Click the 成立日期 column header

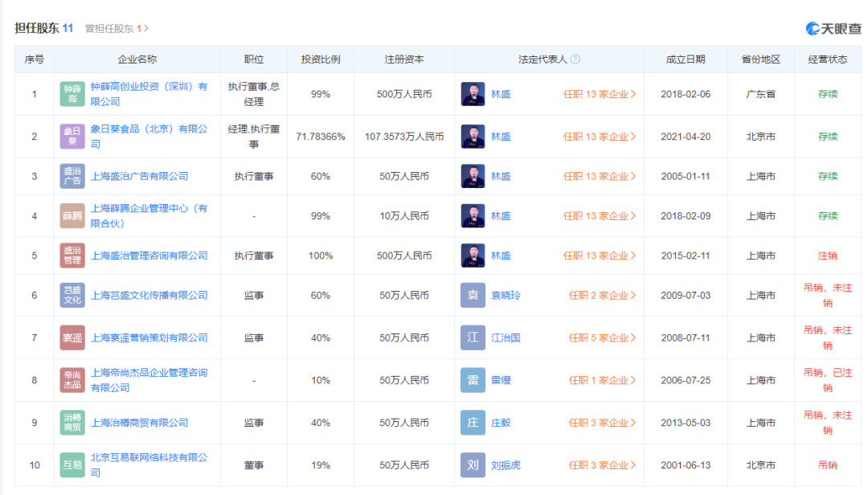686,59
